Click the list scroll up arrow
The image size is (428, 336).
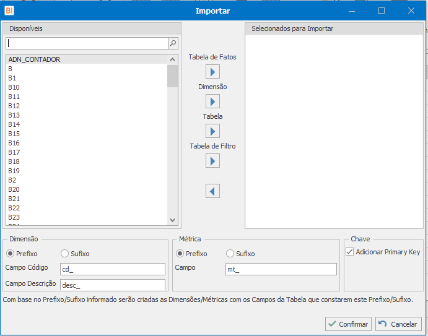[x=173, y=59]
